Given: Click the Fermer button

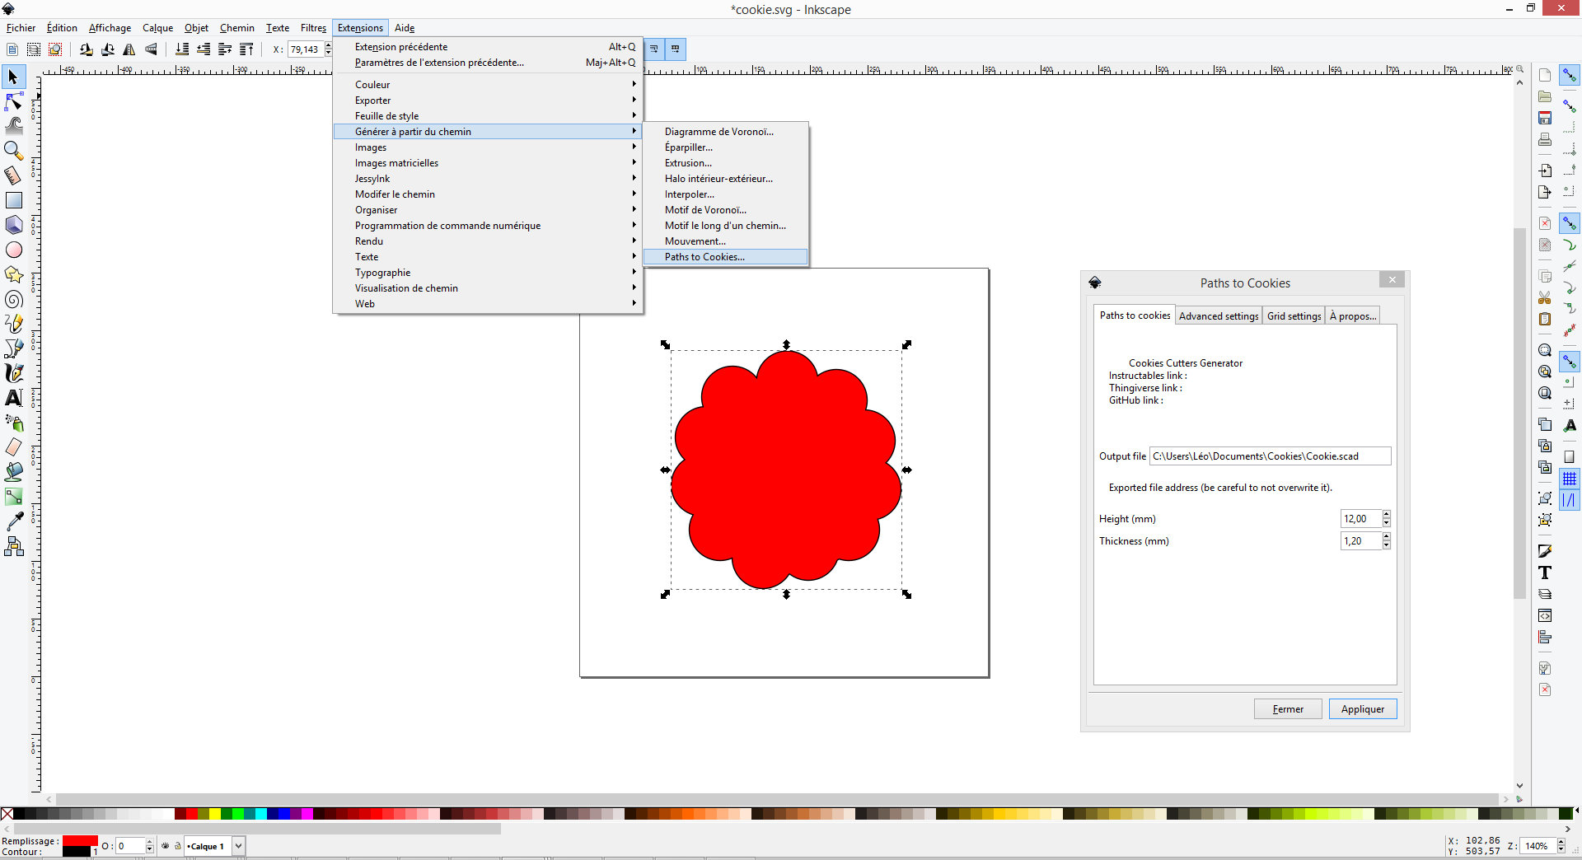Looking at the screenshot, I should coord(1288,709).
